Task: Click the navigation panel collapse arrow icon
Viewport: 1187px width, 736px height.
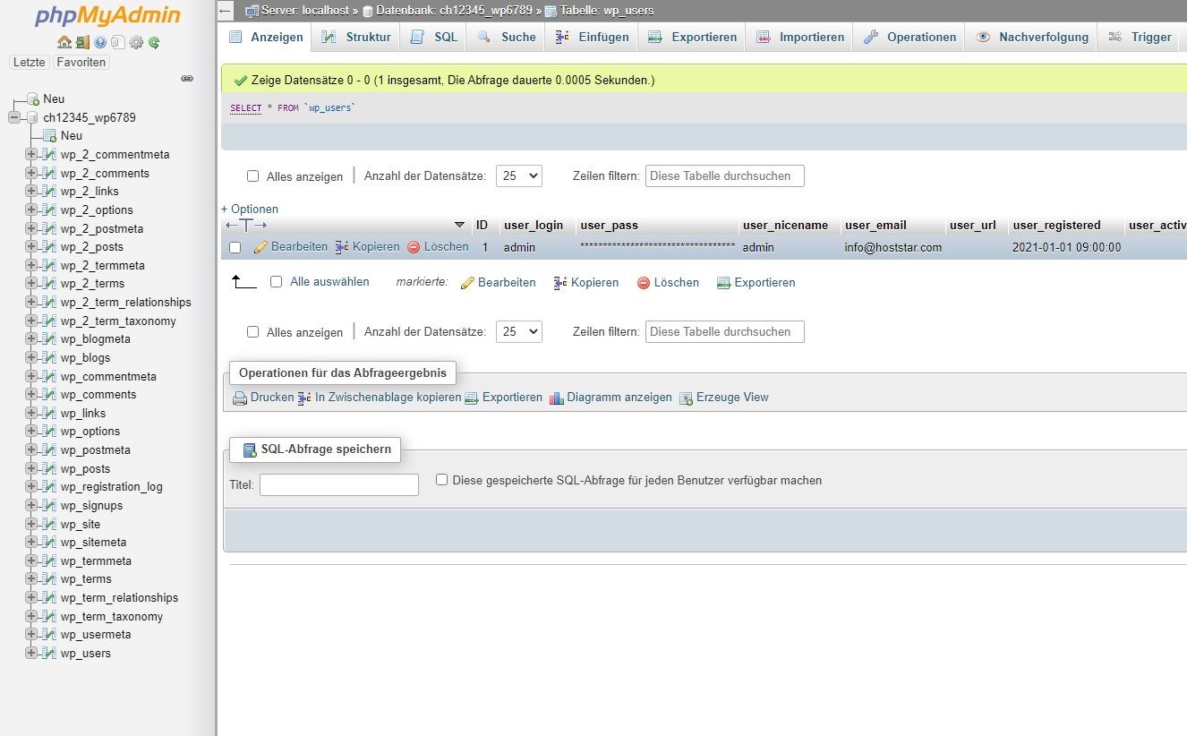Action: (x=226, y=11)
